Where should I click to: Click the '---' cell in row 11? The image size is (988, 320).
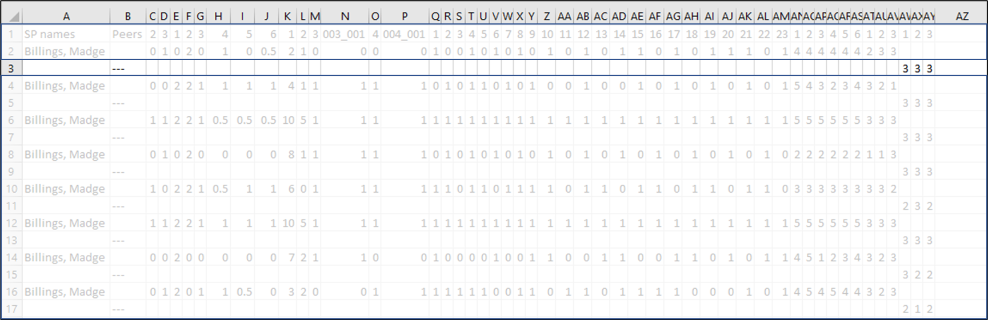coord(118,206)
